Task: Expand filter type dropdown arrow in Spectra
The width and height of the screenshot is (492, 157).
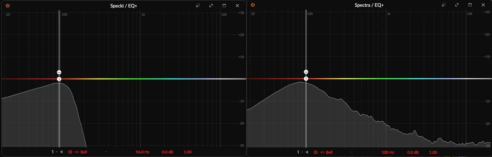Action: click(352, 152)
